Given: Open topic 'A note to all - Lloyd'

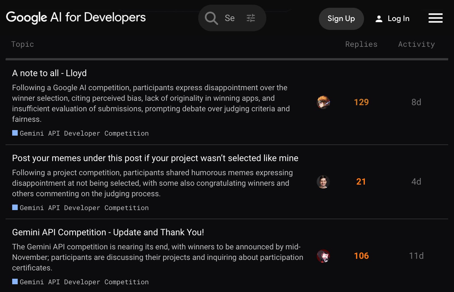Looking at the screenshot, I should coord(49,73).
